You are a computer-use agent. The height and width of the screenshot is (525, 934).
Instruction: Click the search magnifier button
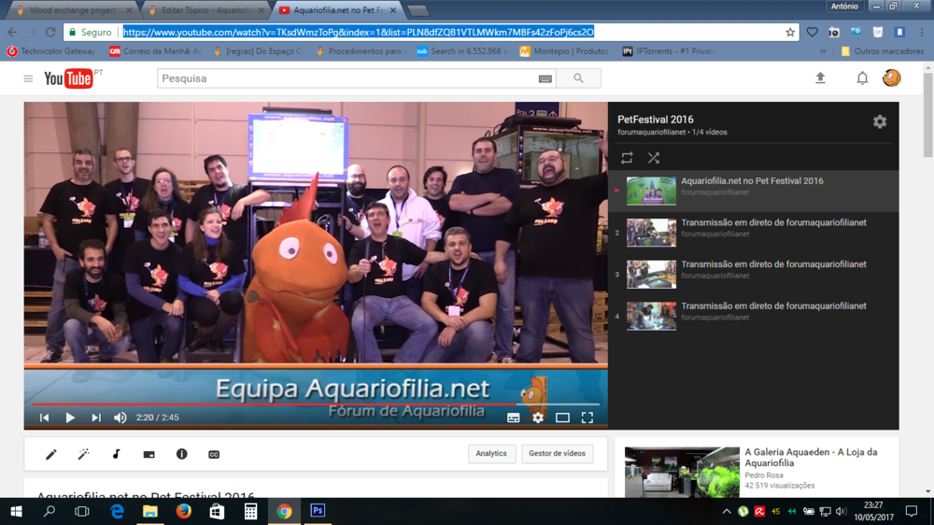tap(578, 78)
